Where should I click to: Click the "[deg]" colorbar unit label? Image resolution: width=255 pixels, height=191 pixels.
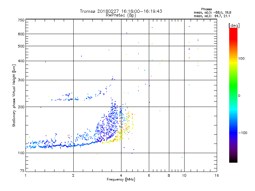(234, 25)
